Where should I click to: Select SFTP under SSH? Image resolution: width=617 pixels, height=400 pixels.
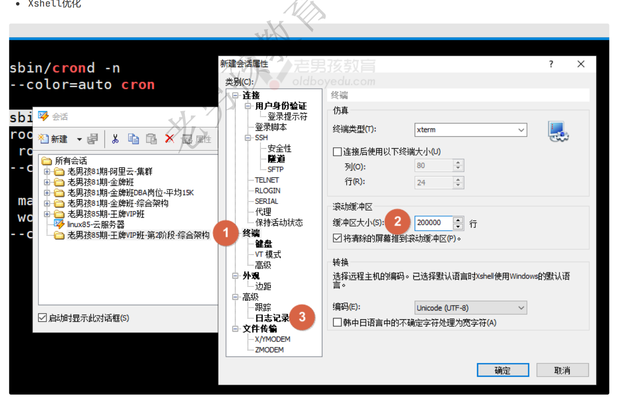point(275,169)
